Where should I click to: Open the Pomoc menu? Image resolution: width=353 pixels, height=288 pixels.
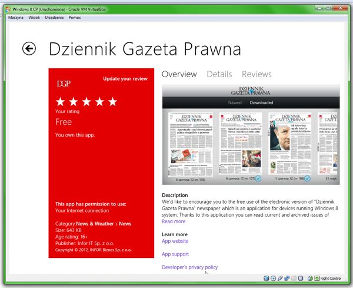point(75,18)
